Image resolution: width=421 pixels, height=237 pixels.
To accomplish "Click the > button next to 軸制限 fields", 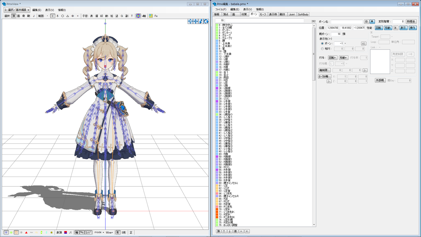I will point(365,70).
